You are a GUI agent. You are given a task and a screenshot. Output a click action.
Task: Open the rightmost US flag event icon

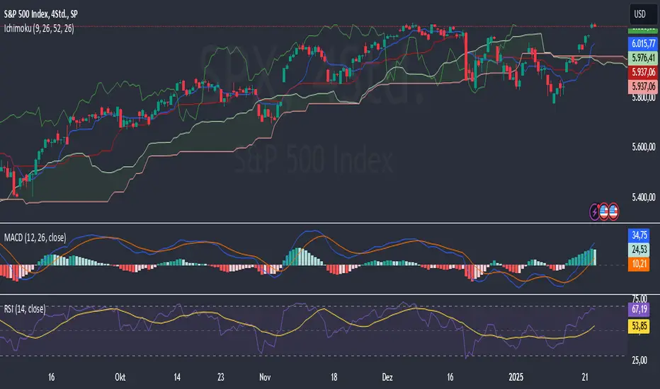613,211
